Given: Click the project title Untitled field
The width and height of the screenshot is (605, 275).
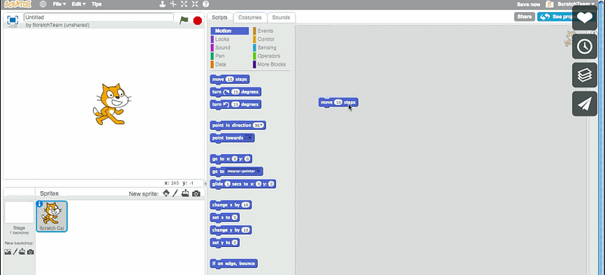Looking at the screenshot, I should (x=99, y=17).
